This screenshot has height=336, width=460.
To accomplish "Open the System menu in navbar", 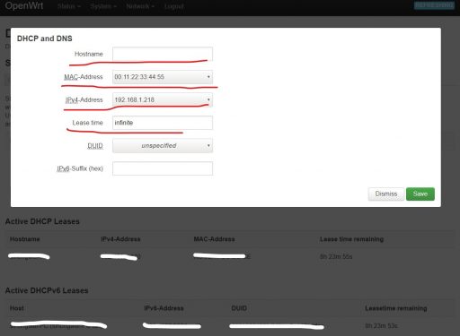I will pos(103,6).
